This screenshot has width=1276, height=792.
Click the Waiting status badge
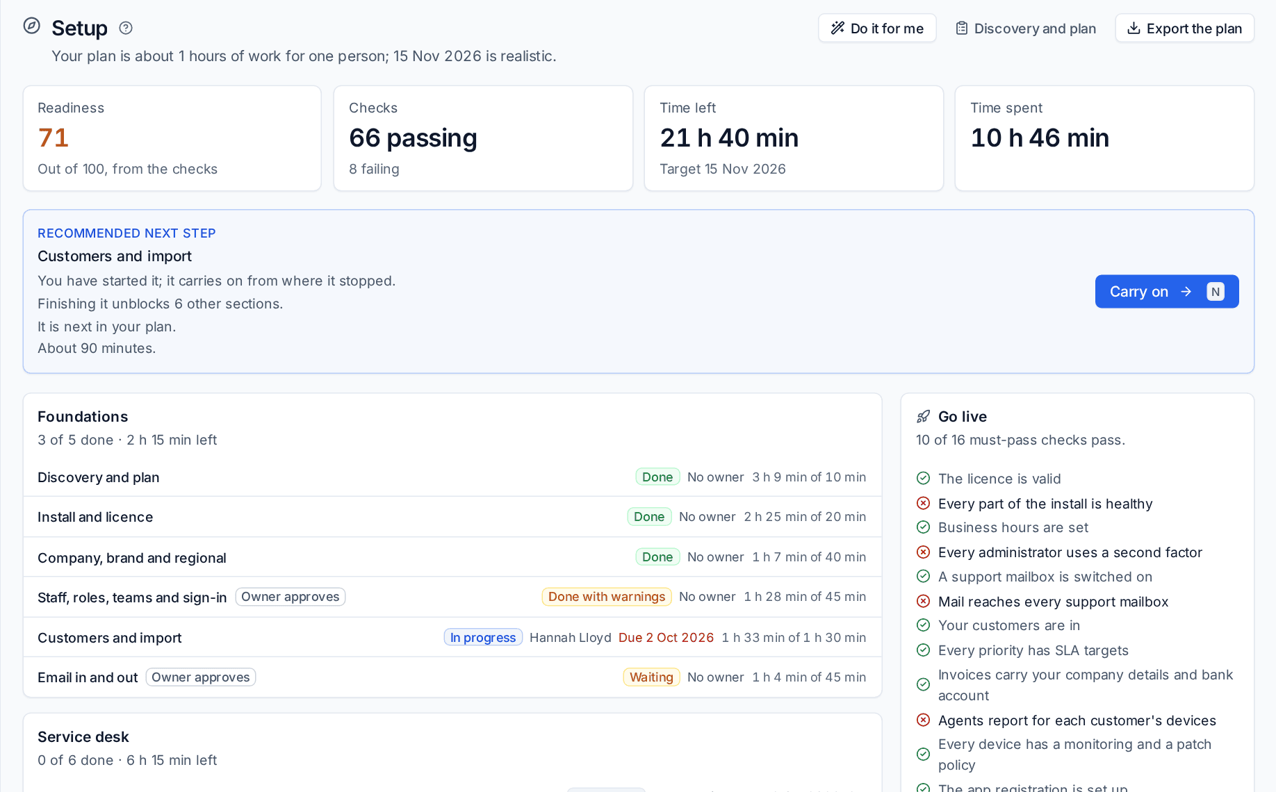(651, 677)
